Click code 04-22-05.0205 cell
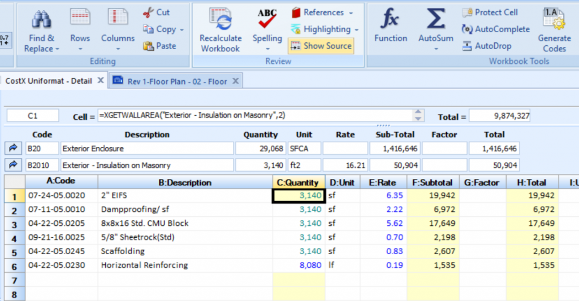The width and height of the screenshot is (579, 301). click(61, 224)
